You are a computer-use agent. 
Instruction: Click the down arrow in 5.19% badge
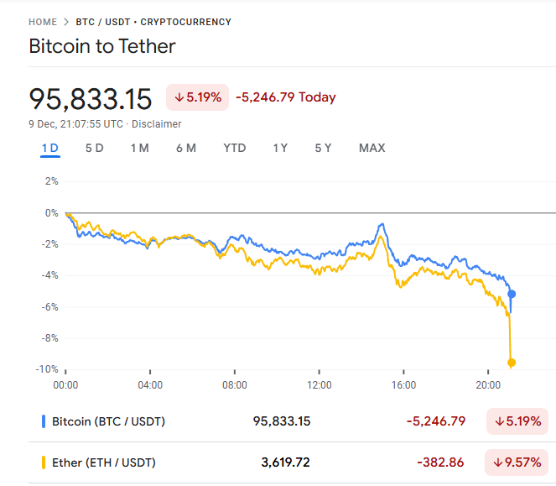pyautogui.click(x=179, y=97)
